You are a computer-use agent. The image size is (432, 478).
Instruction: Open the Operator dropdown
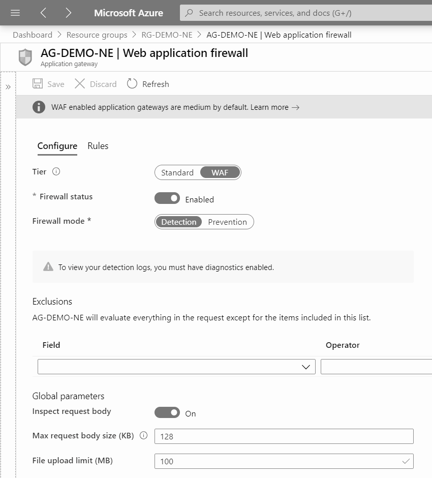[376, 367]
